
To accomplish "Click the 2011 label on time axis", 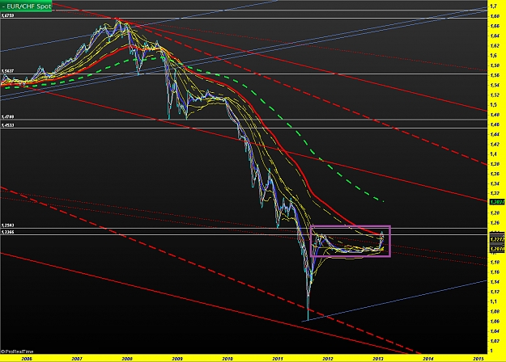I will coord(278,356).
